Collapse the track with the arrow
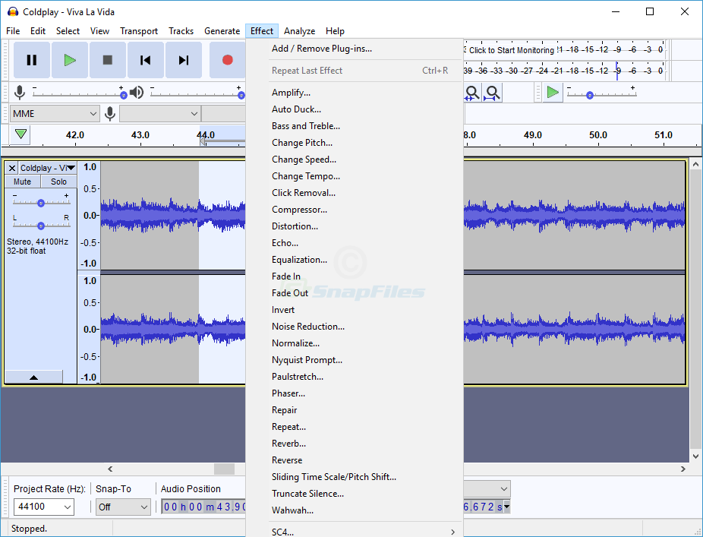This screenshot has height=537, width=703. tap(33, 376)
